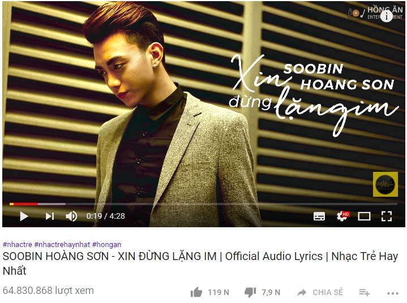Enter full screen mode

pyautogui.click(x=386, y=216)
